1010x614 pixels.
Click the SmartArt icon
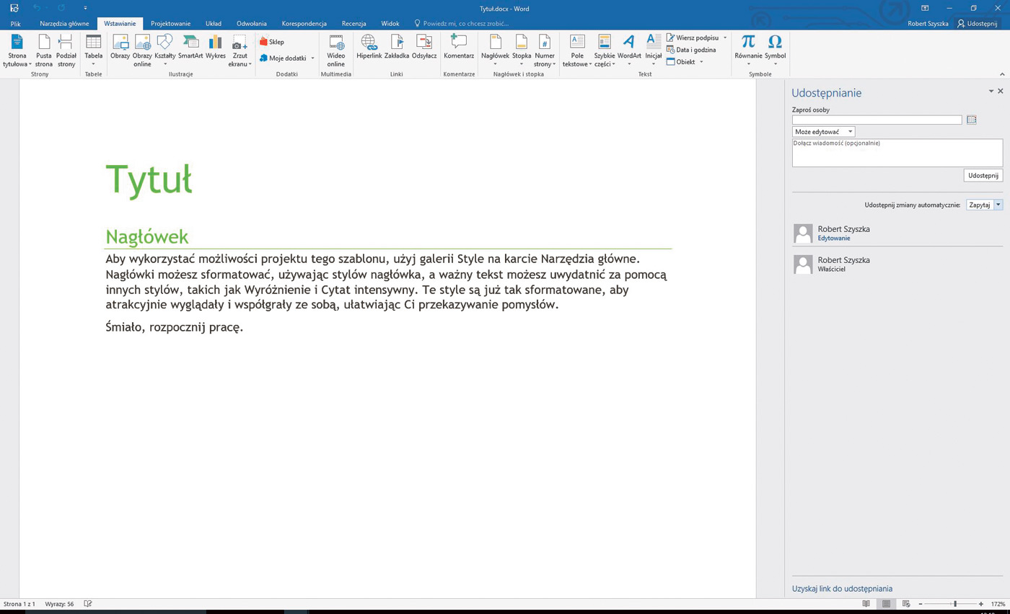[190, 48]
